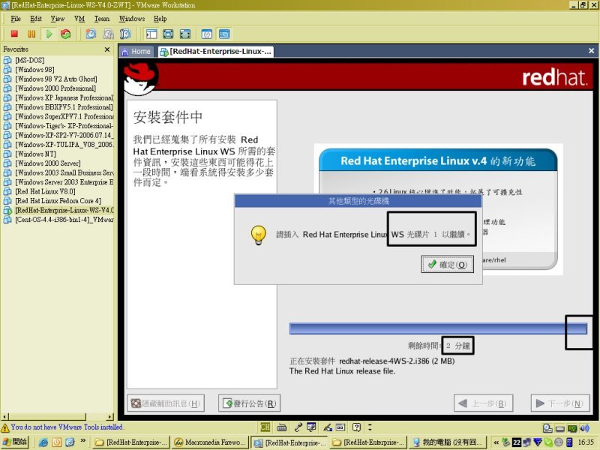Click the 隱藏輔助訊息(H) hide help button
Image resolution: width=600 pixels, height=450 pixels.
[x=166, y=403]
